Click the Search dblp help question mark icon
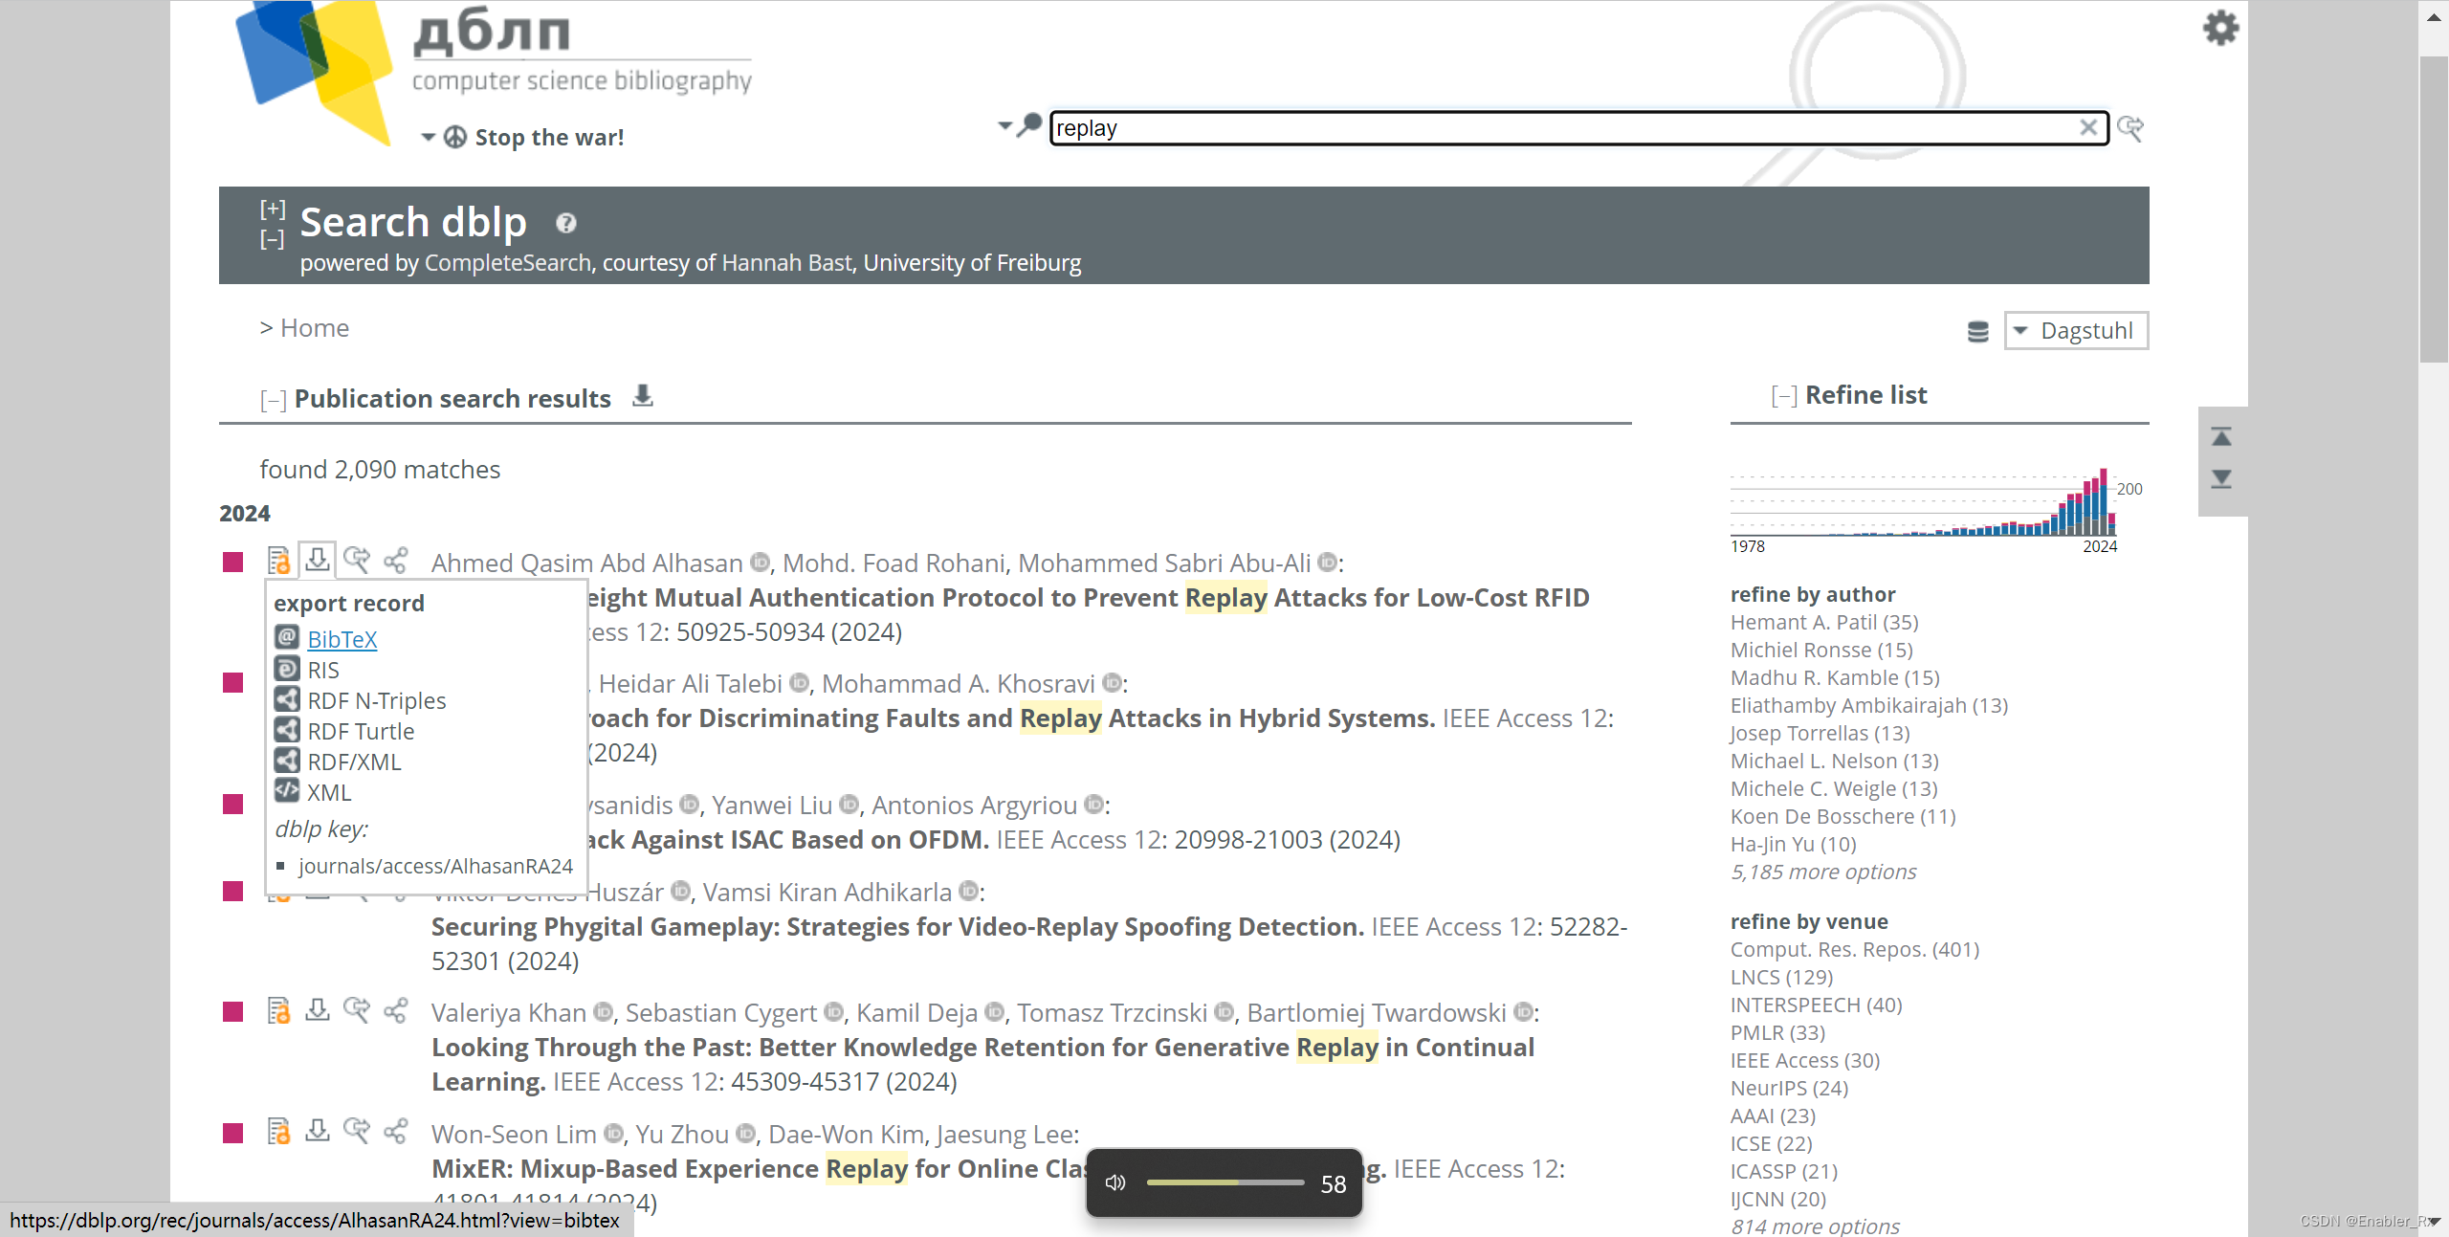Screen dimensions: 2449x1237 [566, 223]
